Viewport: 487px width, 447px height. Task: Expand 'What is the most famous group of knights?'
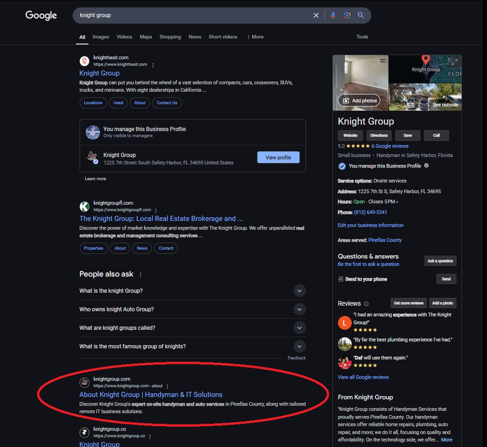point(300,346)
